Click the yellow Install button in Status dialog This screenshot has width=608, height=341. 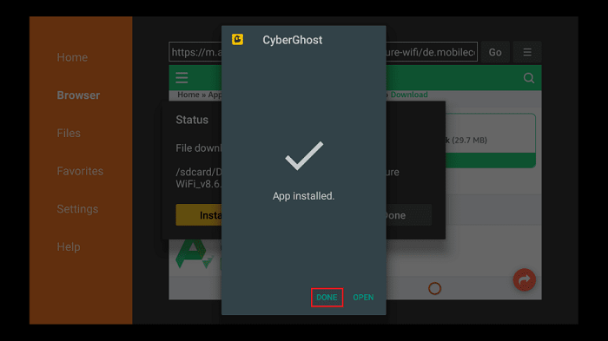coord(199,215)
